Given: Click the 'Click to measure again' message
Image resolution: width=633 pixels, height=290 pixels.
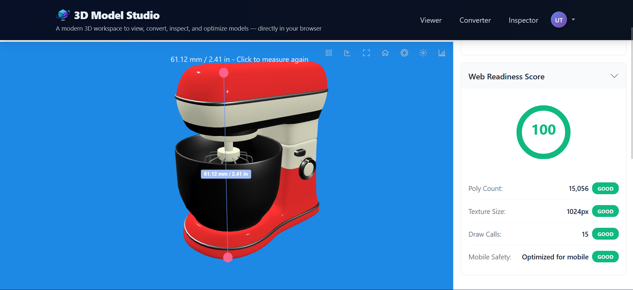Looking at the screenshot, I should [272, 60].
